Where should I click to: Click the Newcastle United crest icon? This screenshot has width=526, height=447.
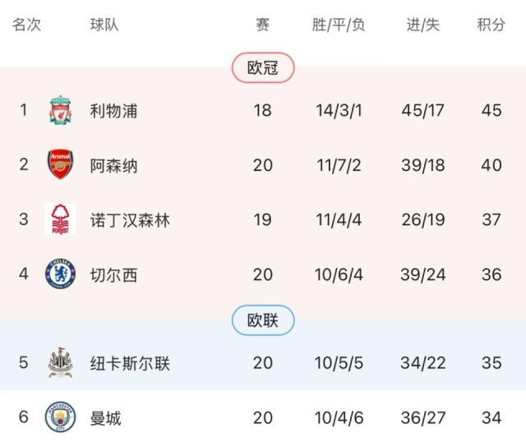60,362
